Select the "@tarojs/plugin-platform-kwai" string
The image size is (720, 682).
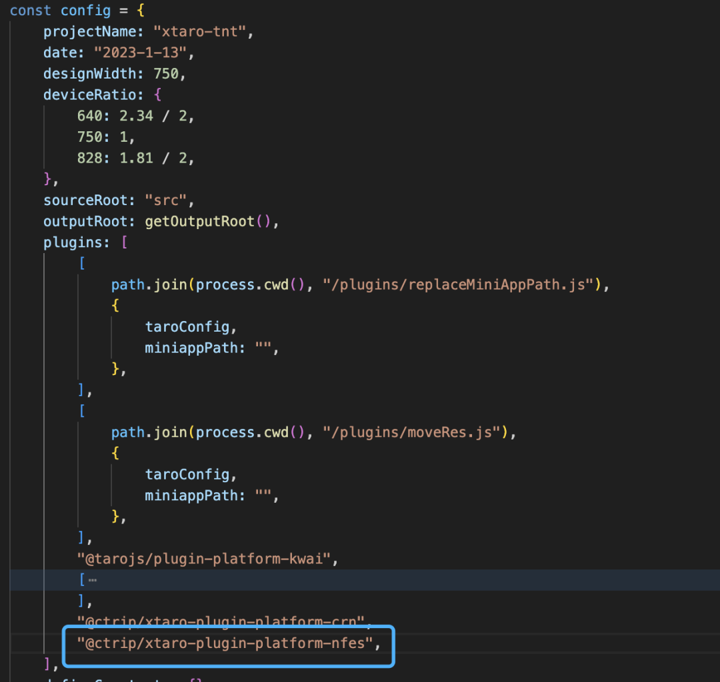pyautogui.click(x=203, y=559)
